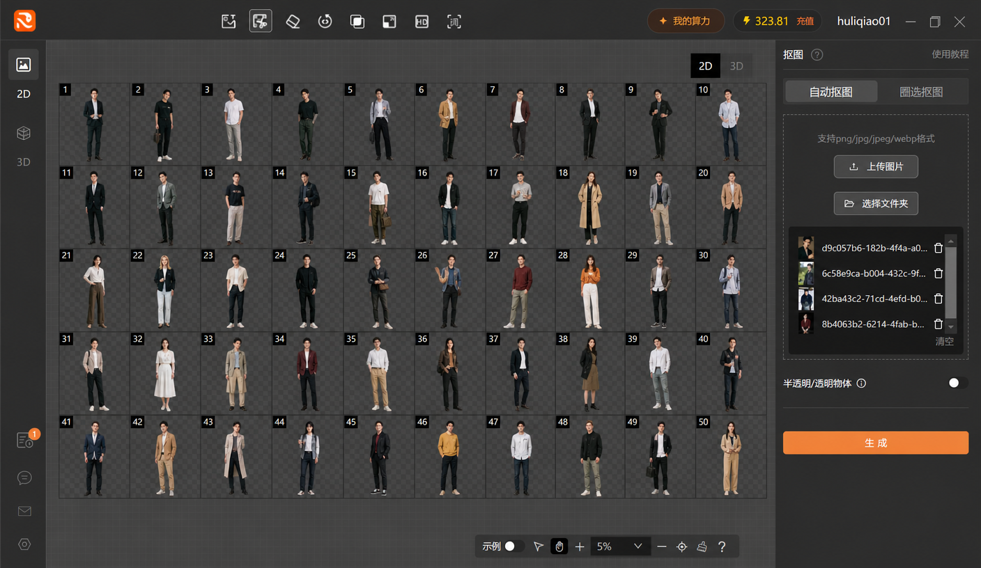981x568 pixels.
Task: Select the cutout scissors tool in top toolbar
Action: pos(261,22)
